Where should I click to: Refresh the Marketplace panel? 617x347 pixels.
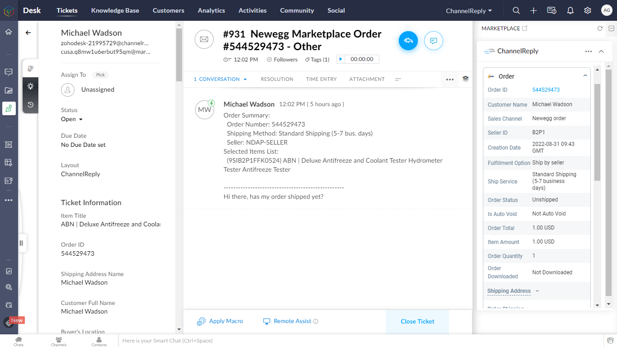[600, 28]
